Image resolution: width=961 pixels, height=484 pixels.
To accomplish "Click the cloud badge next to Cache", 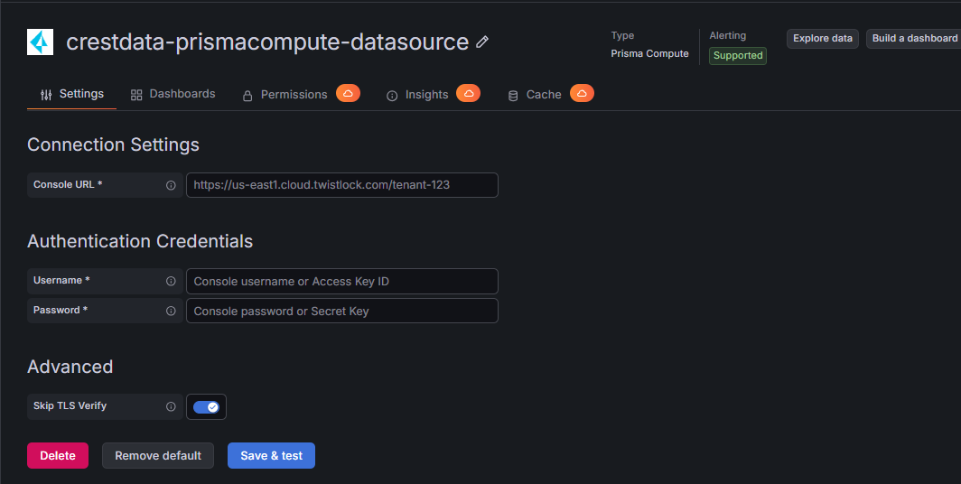I will [582, 93].
